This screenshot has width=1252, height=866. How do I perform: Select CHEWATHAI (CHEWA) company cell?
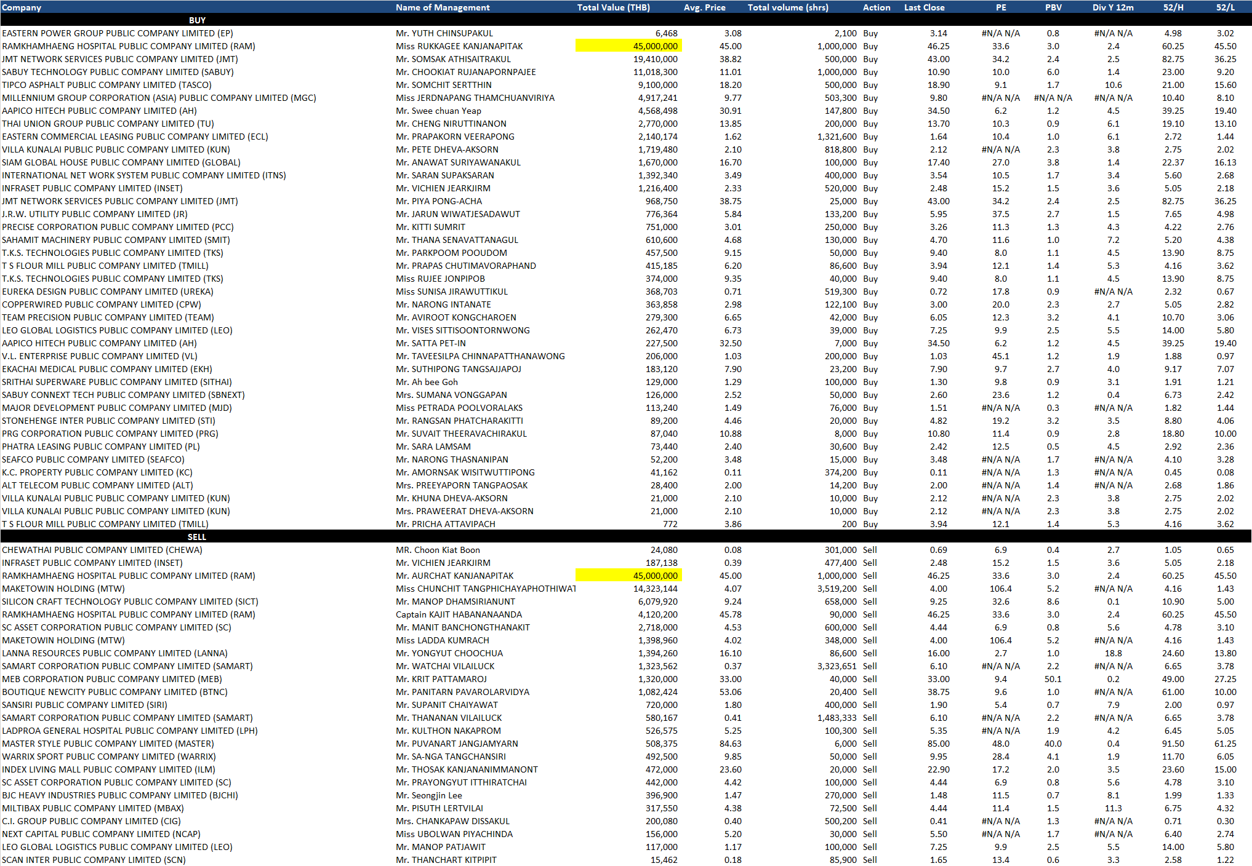(102, 550)
